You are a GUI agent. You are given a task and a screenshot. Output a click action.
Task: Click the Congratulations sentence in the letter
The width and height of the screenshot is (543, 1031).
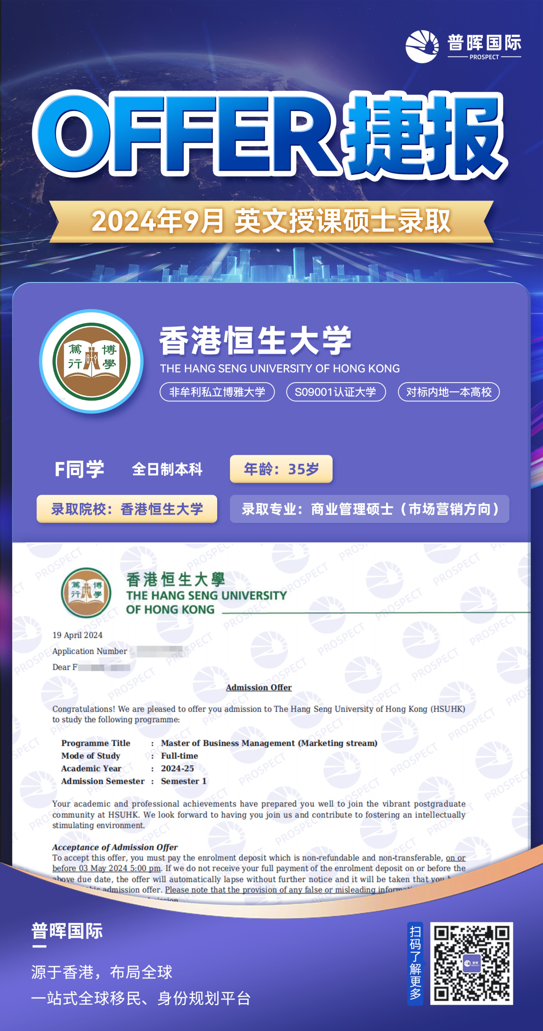click(259, 714)
